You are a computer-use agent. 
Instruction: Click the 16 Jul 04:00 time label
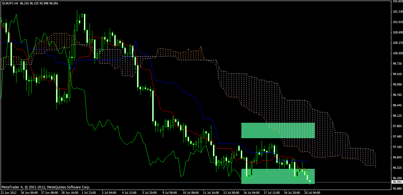tap(251, 192)
